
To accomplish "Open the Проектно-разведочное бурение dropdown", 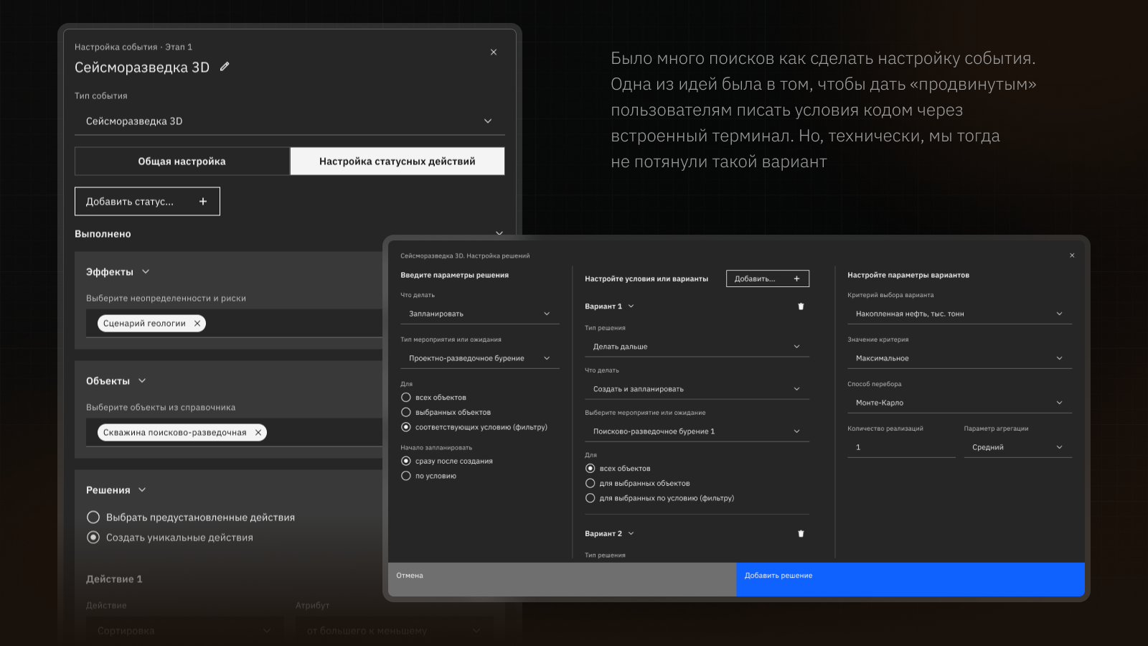I will pos(480,358).
